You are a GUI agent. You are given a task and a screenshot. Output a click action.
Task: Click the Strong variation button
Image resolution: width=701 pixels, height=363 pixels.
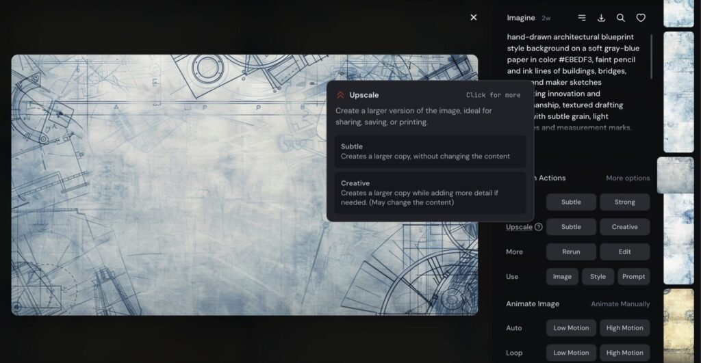click(x=624, y=202)
